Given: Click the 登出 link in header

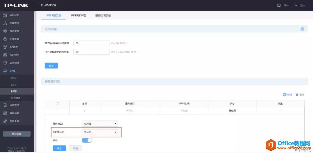Looking at the screenshot, I should tap(302, 6).
